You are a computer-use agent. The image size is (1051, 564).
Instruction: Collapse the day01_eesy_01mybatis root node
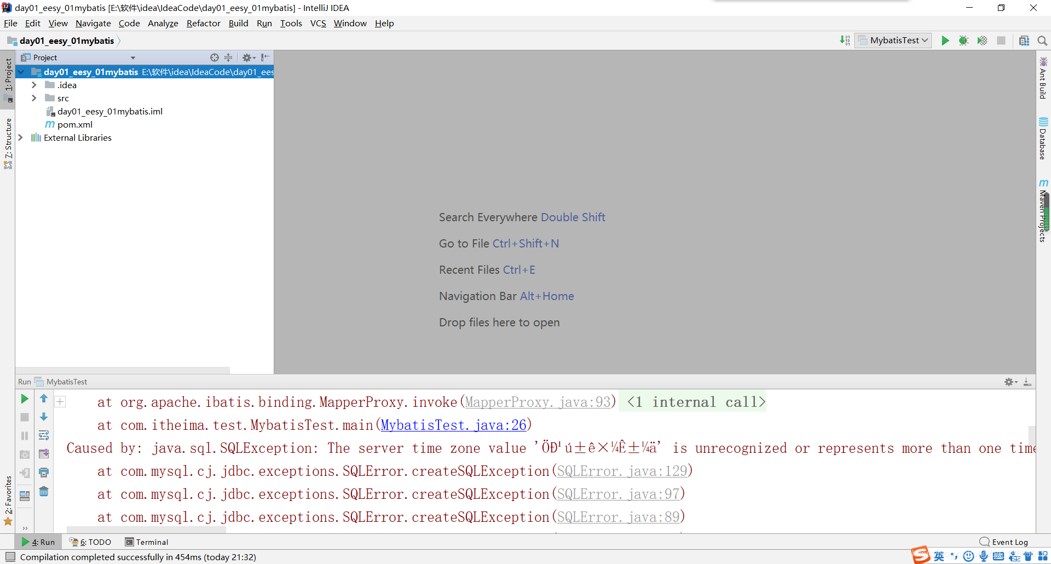coord(21,72)
